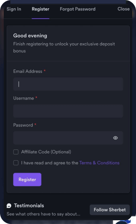Submit the form with the purple Register button
This screenshot has width=136, height=224.
pos(27,180)
